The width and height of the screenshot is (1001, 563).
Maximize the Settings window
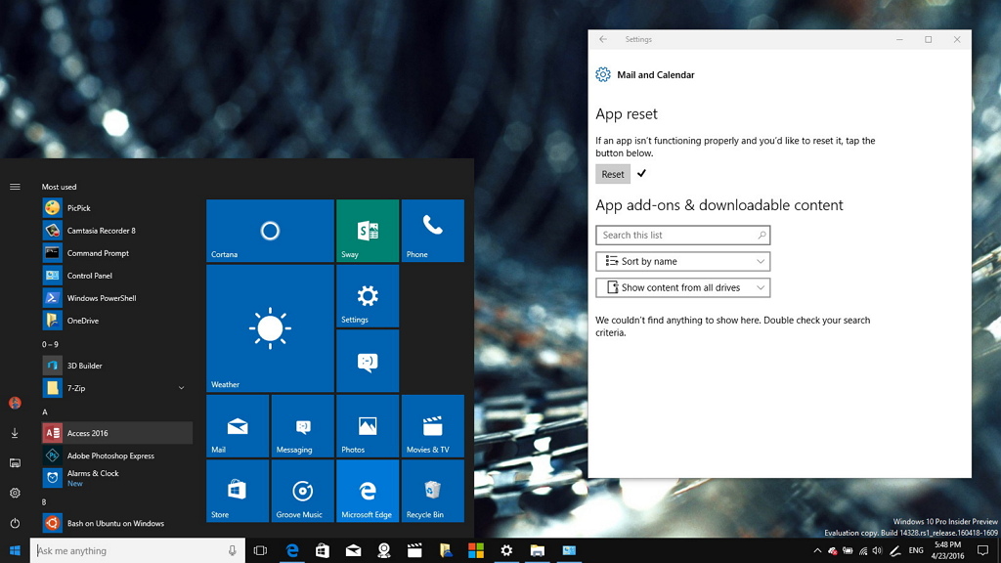click(x=929, y=39)
